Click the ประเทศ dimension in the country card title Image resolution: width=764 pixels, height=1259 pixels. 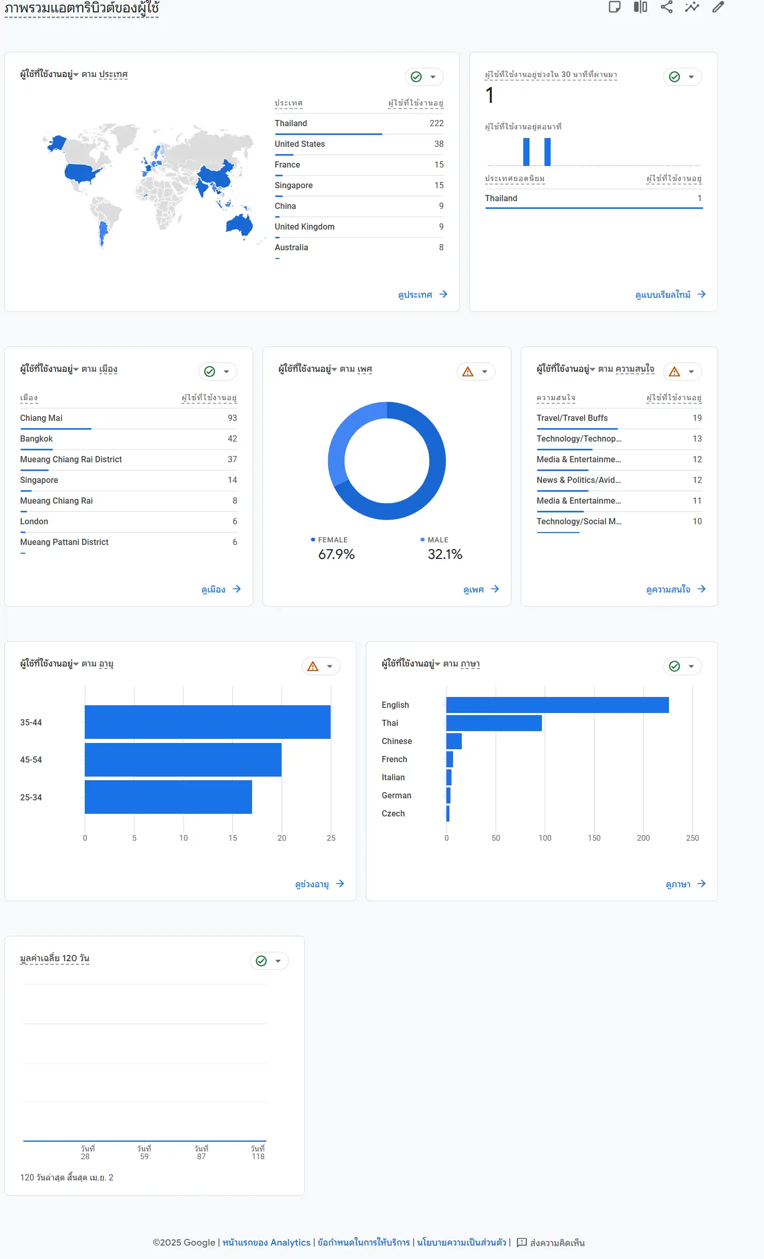pyautogui.click(x=113, y=74)
